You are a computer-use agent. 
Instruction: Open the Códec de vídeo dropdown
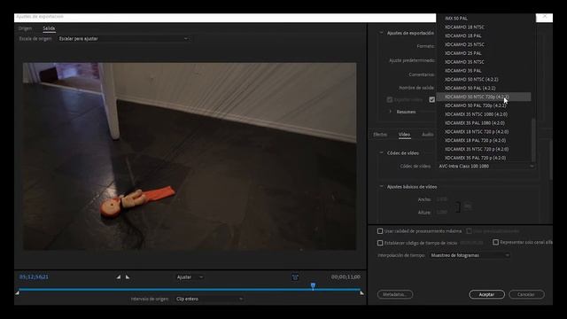click(x=486, y=166)
